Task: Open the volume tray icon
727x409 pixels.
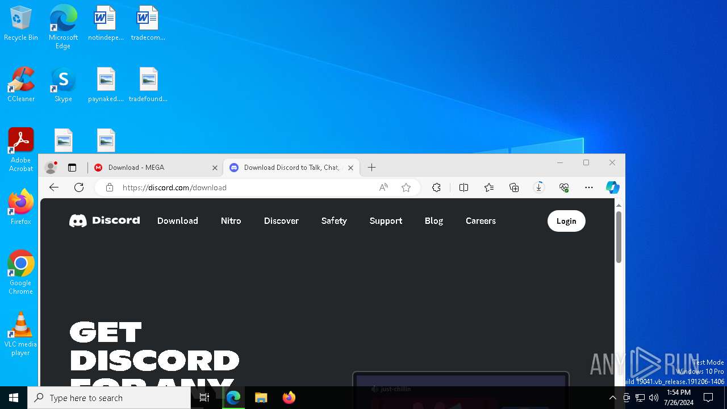Action: [654, 398]
